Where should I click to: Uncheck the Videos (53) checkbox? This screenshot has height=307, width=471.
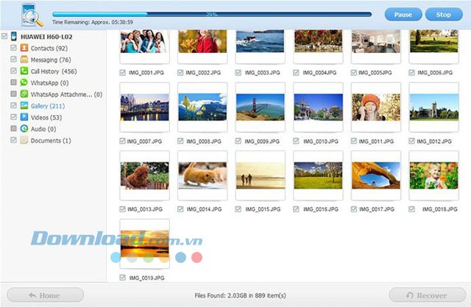pos(13,117)
